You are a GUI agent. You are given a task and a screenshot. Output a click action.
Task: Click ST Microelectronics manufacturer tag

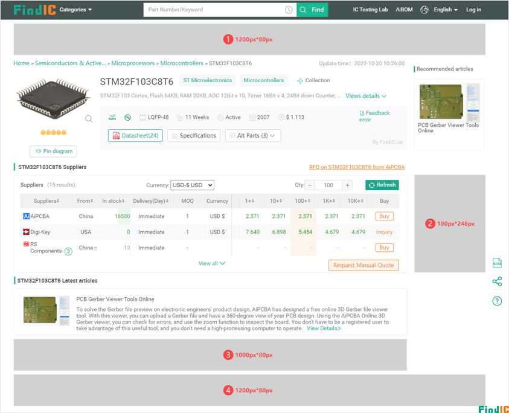coord(208,80)
